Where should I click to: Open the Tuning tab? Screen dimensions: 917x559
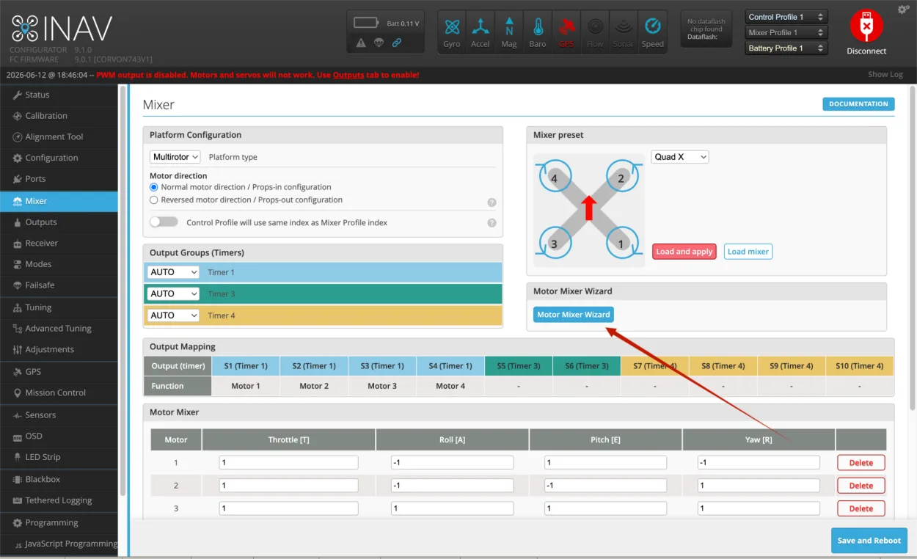[x=59, y=307]
